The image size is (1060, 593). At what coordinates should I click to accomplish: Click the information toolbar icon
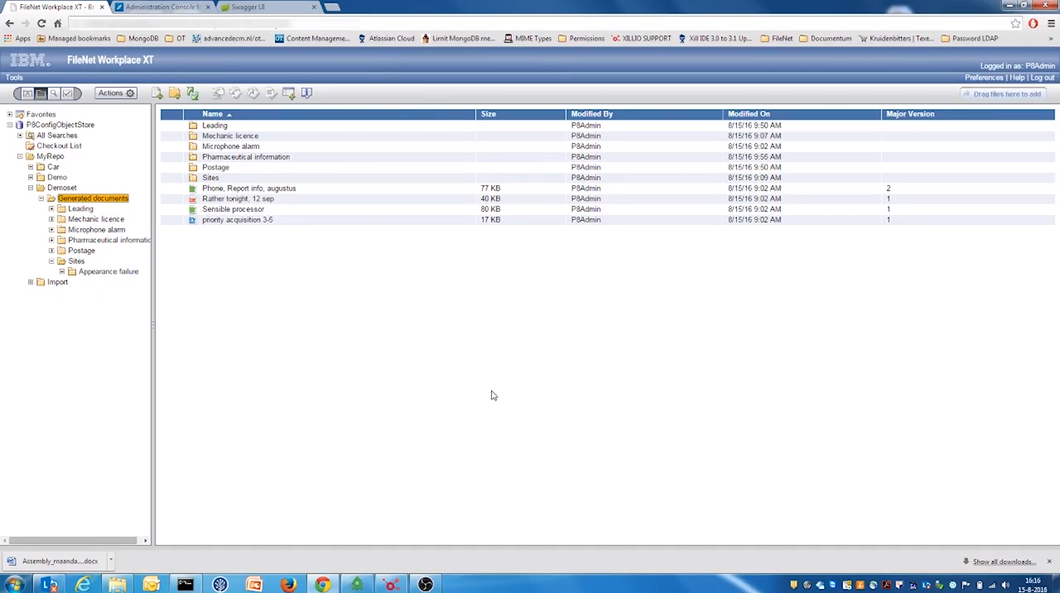pyautogui.click(x=306, y=93)
